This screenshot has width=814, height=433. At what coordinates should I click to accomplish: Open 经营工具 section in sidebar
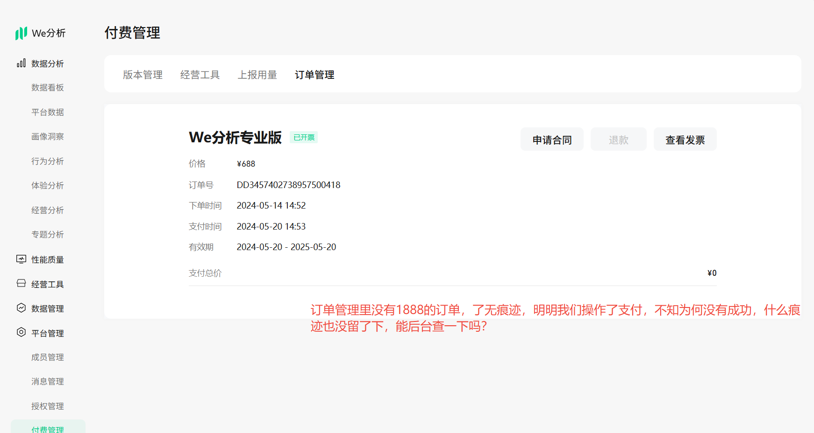[x=48, y=285]
